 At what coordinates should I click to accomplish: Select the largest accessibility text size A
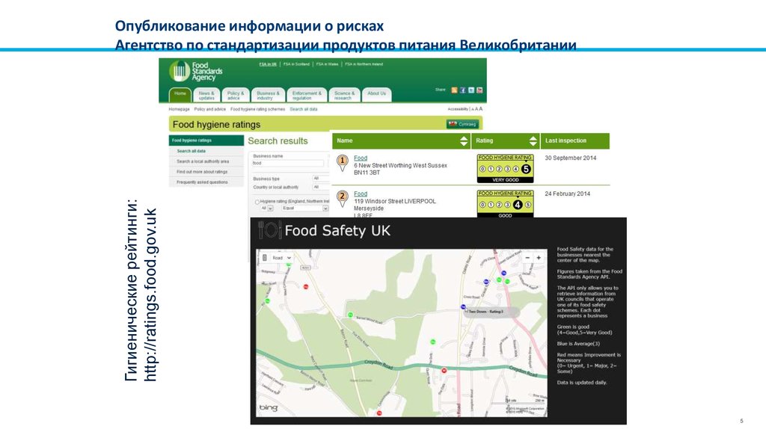pos(481,109)
